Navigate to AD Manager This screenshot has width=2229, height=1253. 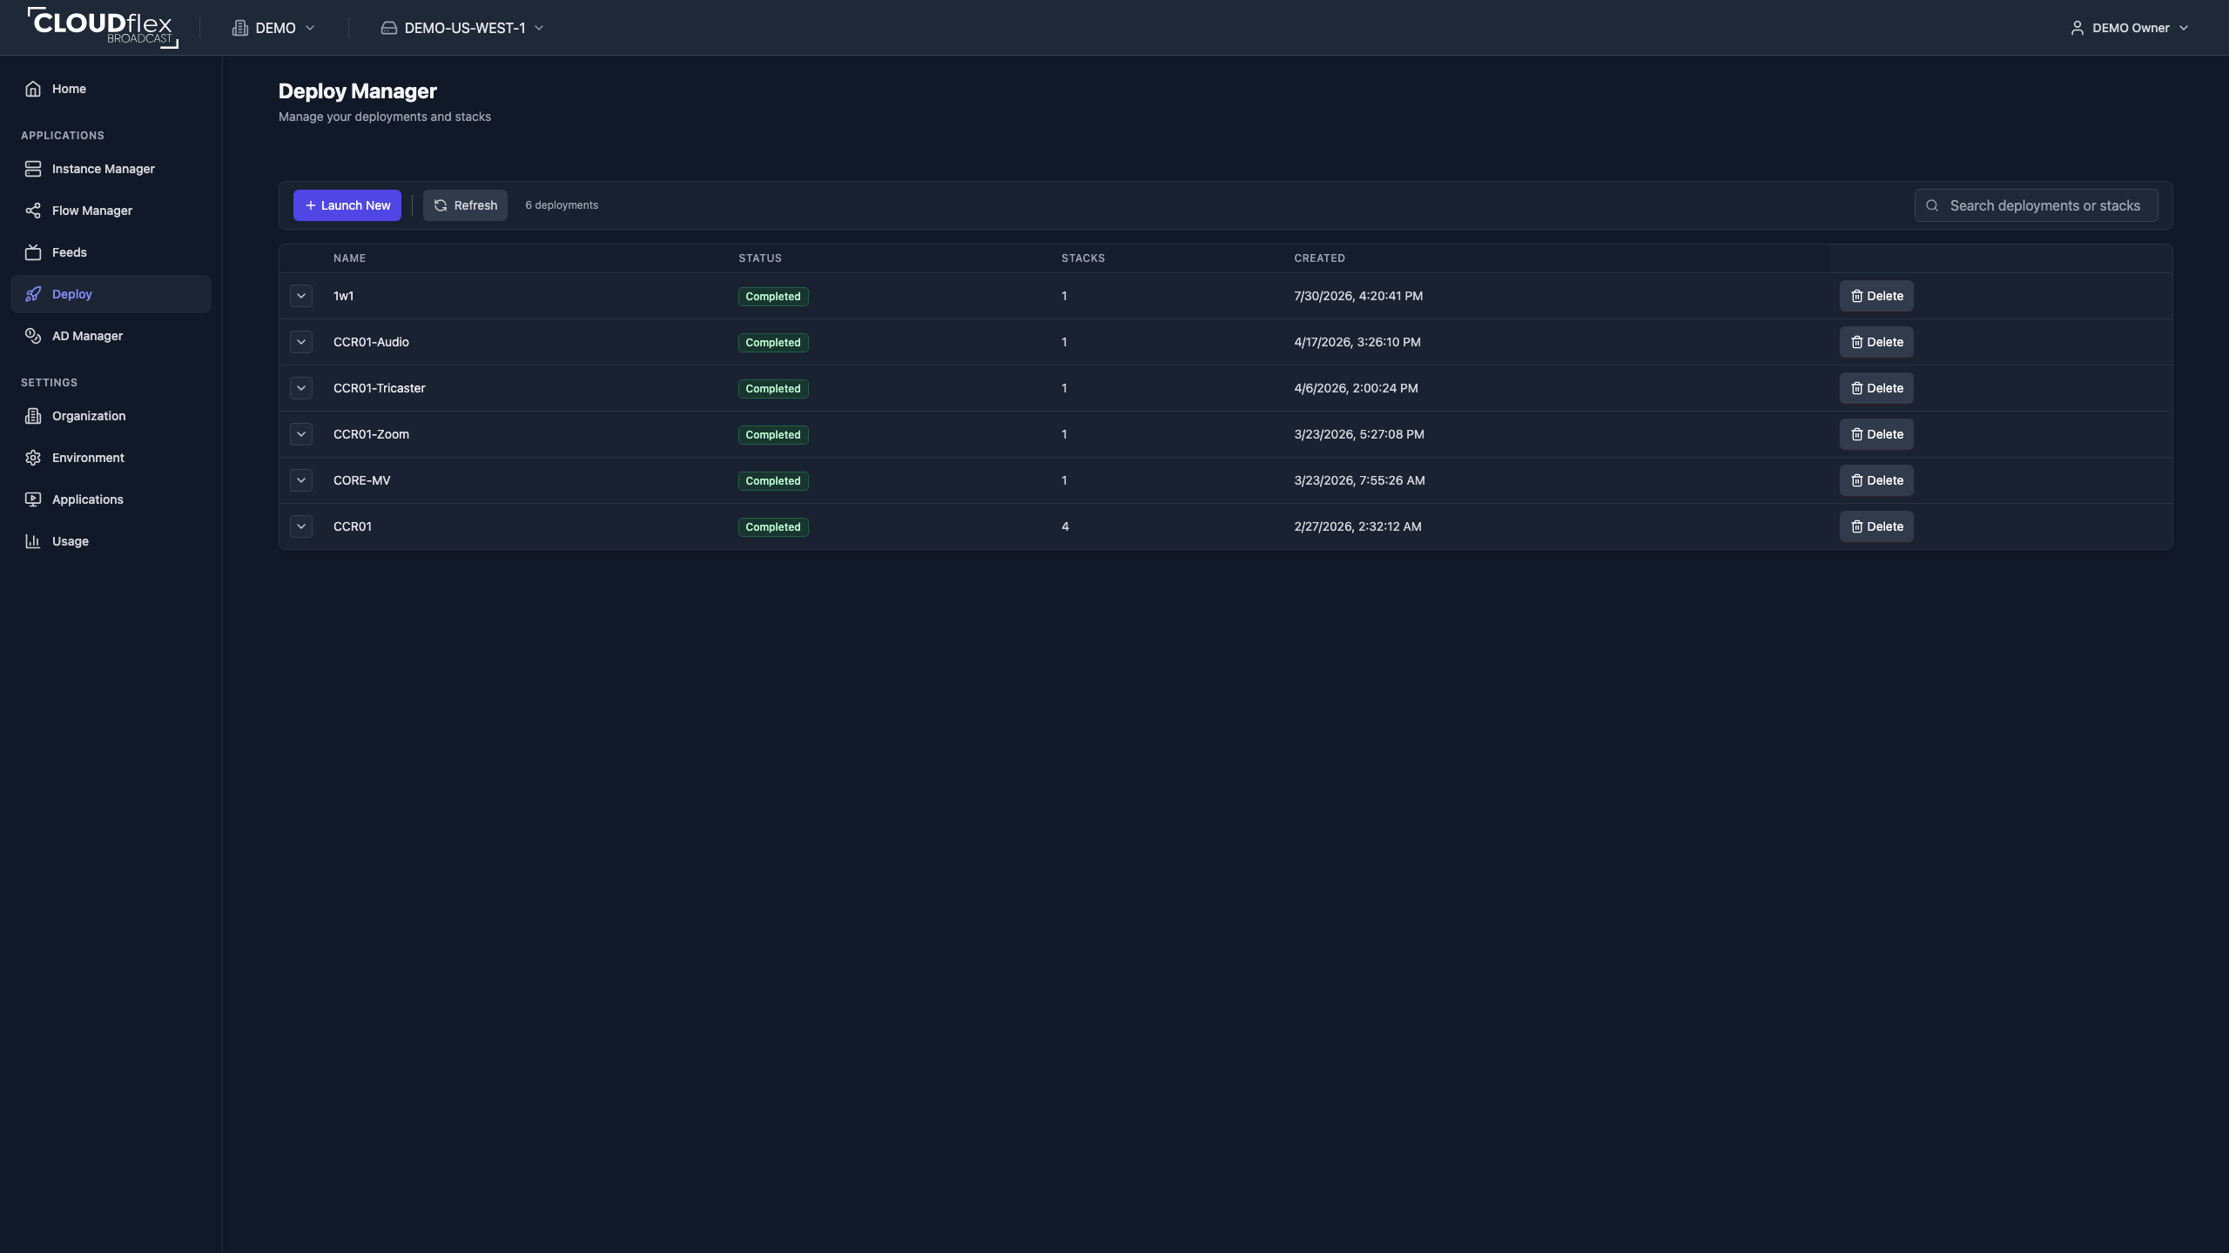pos(111,336)
